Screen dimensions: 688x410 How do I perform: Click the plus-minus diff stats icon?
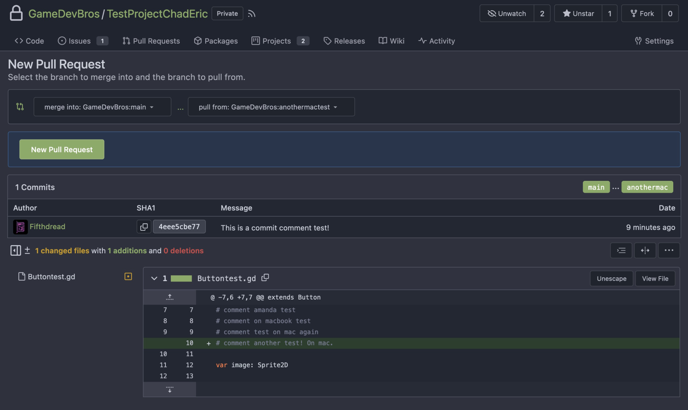(x=27, y=250)
